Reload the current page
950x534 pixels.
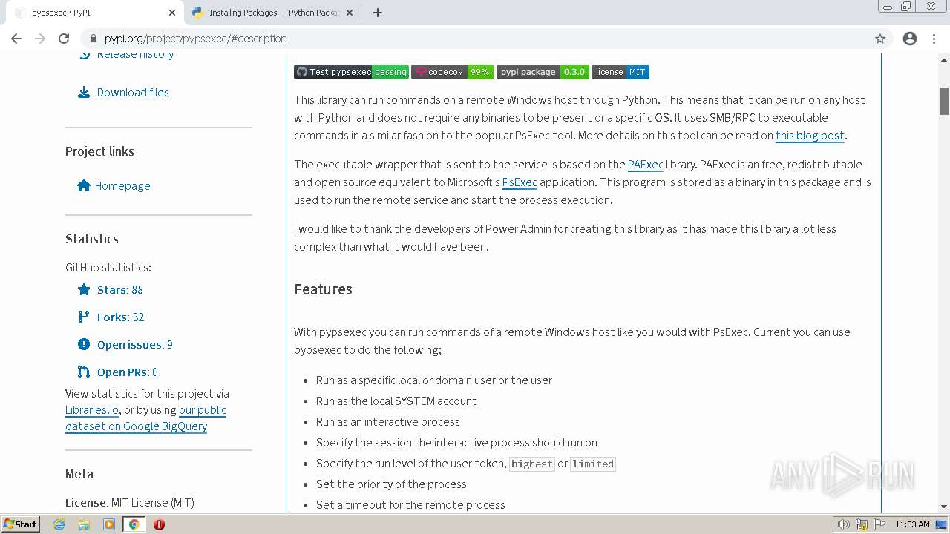click(64, 39)
